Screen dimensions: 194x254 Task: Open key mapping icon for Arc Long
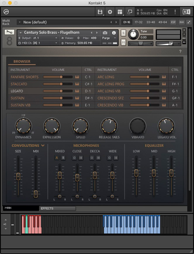(x=164, y=77)
